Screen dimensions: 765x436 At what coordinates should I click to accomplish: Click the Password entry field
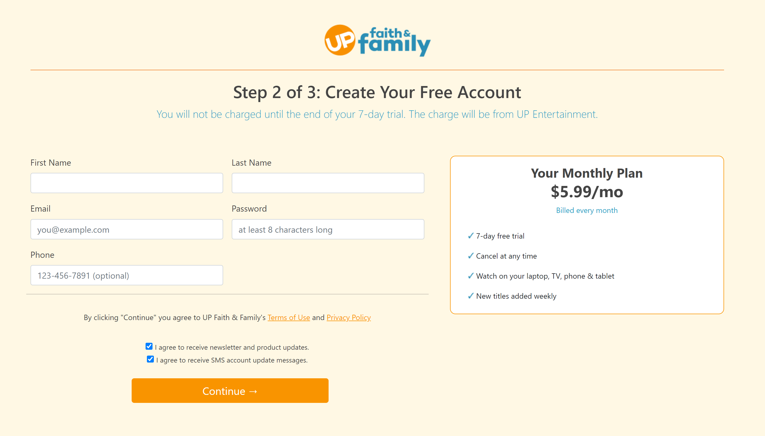tap(328, 229)
